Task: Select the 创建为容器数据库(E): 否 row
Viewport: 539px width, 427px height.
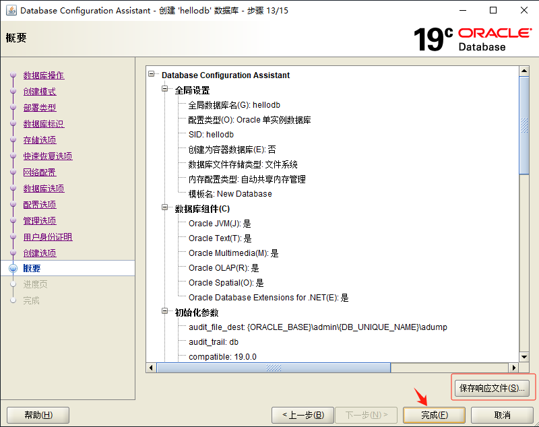Action: point(232,150)
